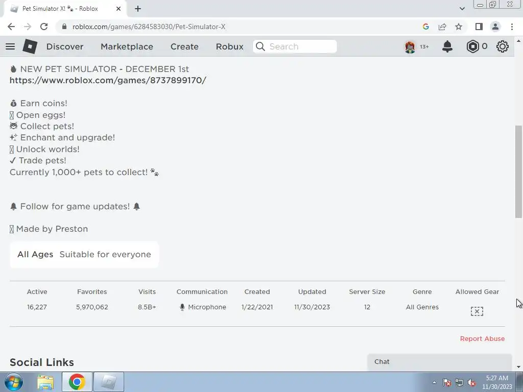Image resolution: width=523 pixels, height=392 pixels.
Task: Click the Social Links heading
Action: tap(42, 362)
